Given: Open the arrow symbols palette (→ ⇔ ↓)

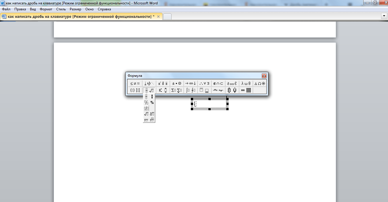Looking at the screenshot, I should point(191,83).
